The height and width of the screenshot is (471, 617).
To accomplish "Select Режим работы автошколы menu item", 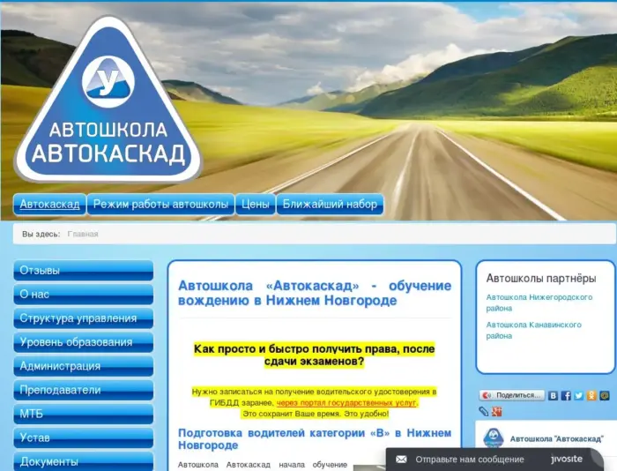I will [x=160, y=205].
